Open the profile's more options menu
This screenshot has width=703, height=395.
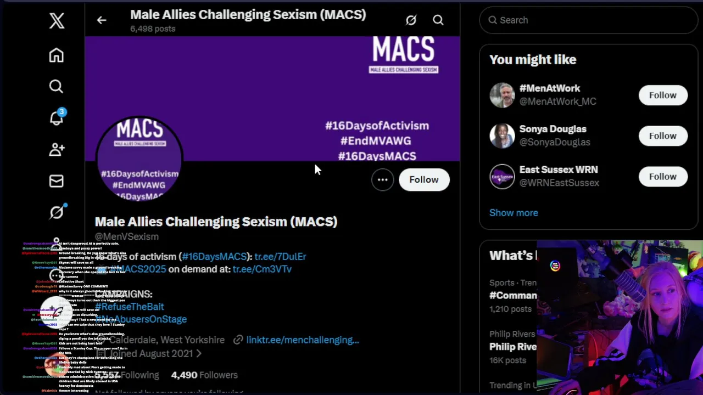point(382,179)
